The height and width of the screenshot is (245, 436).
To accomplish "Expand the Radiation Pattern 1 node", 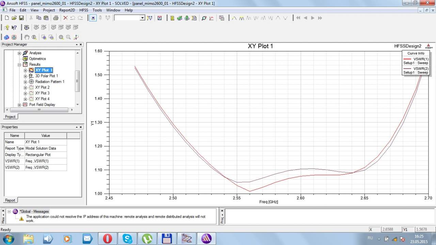I will 25,82.
